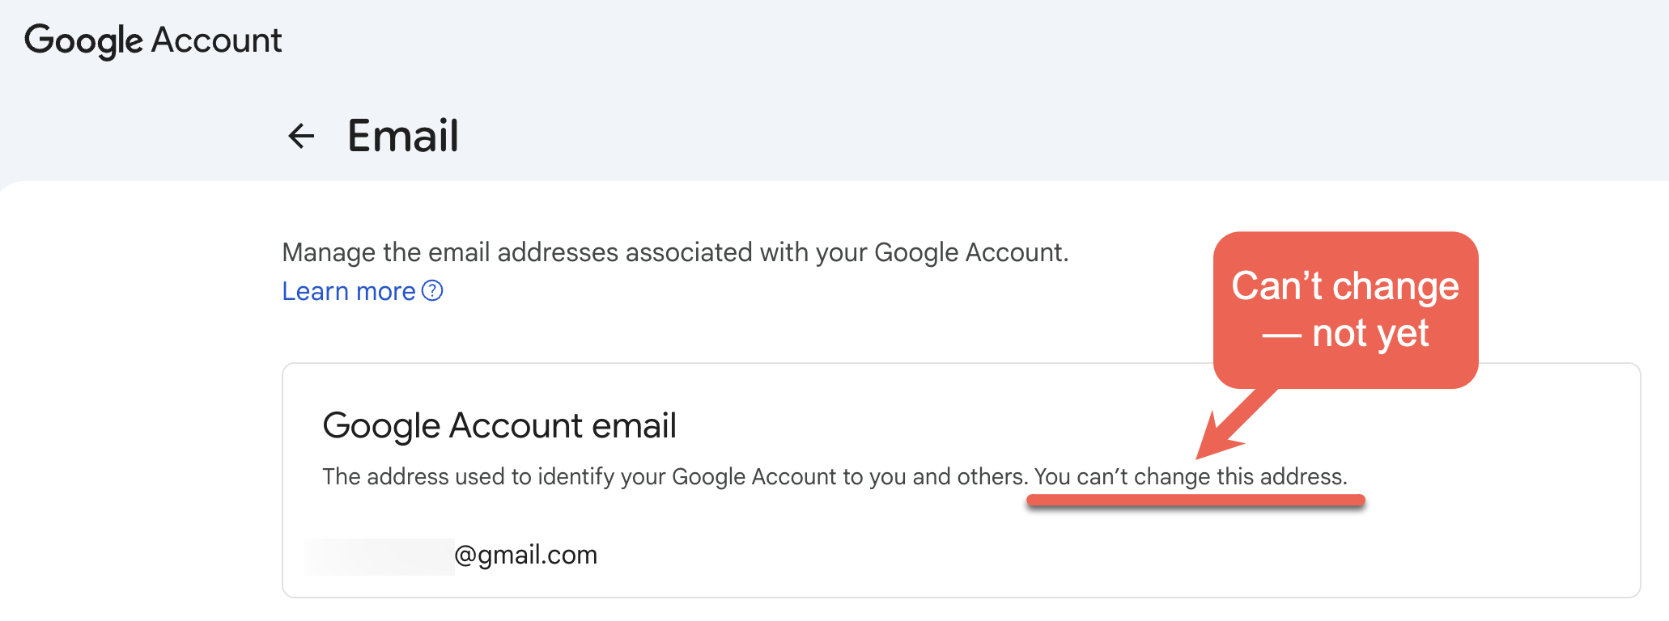
Task: Click the blurred username before @gmail.com
Action: coord(379,556)
